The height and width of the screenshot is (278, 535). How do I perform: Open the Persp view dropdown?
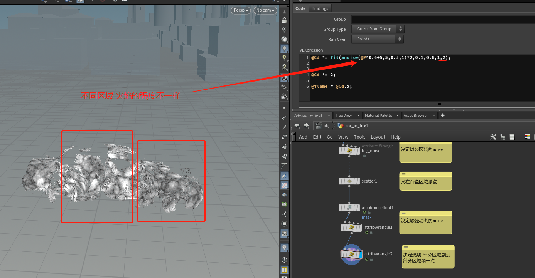[241, 10]
